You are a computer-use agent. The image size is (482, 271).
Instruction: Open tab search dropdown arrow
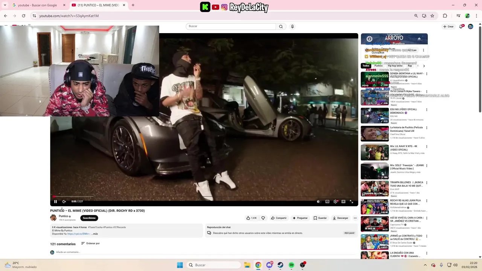pos(5,5)
